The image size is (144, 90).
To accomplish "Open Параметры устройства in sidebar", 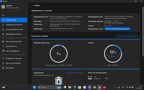I will click(14, 25).
